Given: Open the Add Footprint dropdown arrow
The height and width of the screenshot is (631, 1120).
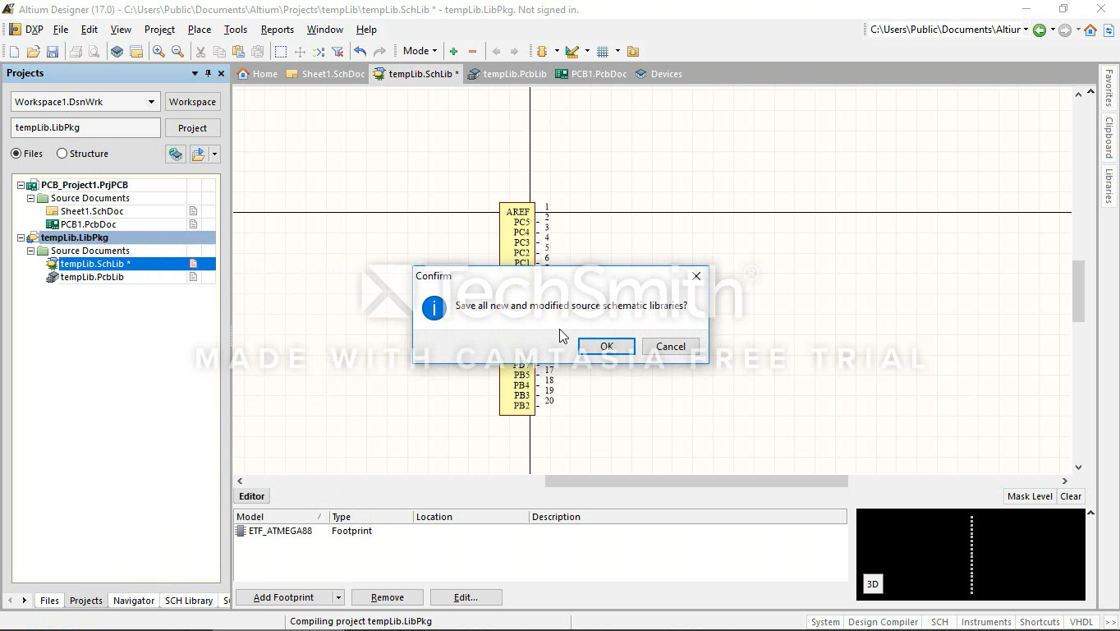Looking at the screenshot, I should (x=337, y=597).
